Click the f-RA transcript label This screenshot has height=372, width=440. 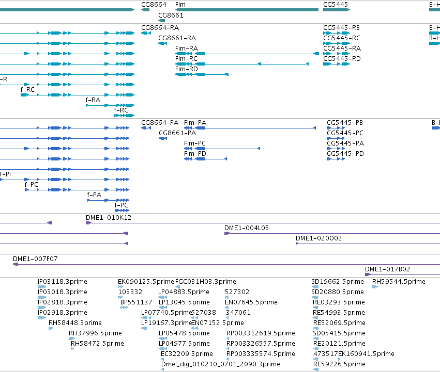(x=93, y=100)
